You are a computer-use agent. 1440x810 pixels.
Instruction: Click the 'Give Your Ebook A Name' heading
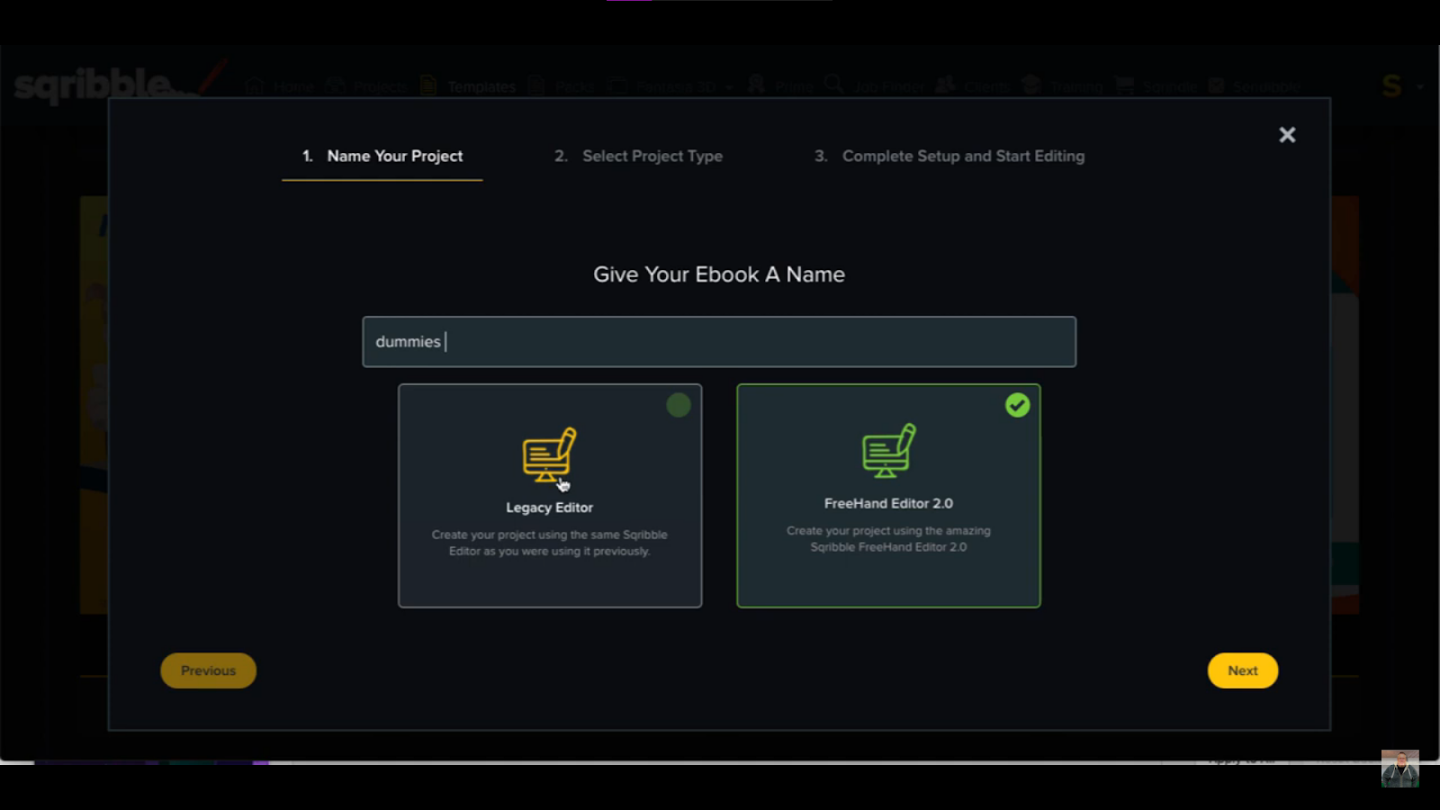[719, 274]
